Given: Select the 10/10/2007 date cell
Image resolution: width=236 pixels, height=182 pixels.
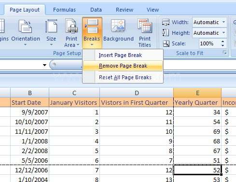Looking at the screenshot, I should pos(30,122).
